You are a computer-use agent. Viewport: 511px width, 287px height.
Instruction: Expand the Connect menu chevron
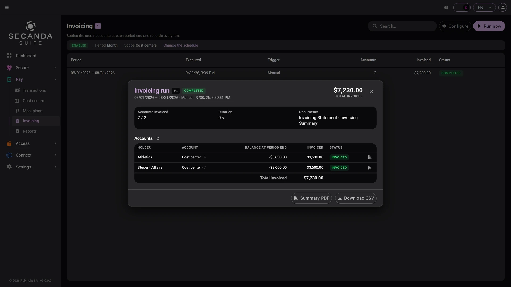[x=55, y=155]
